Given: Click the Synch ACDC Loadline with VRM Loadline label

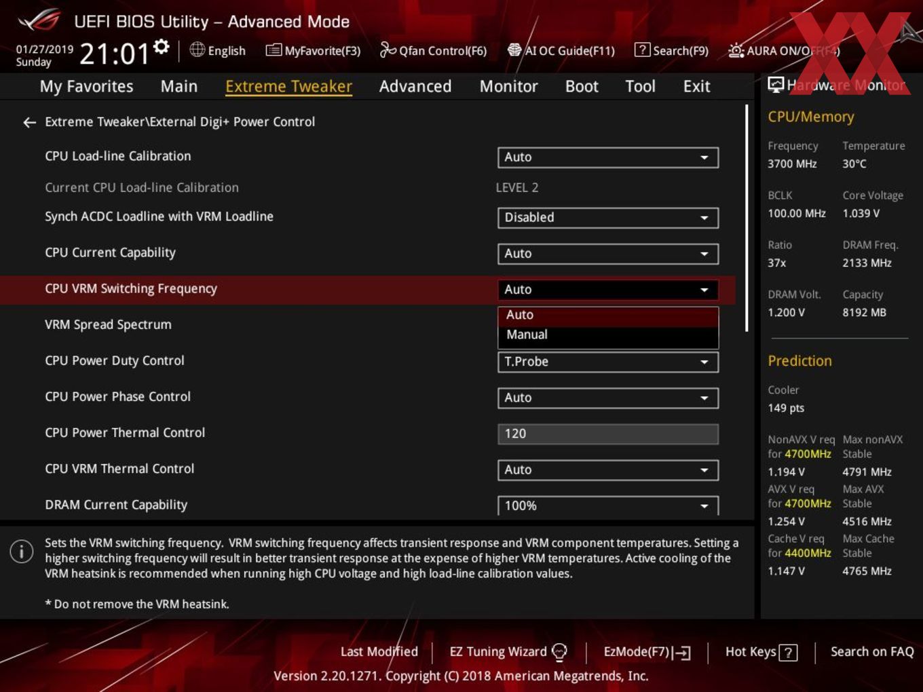Looking at the screenshot, I should tap(159, 216).
